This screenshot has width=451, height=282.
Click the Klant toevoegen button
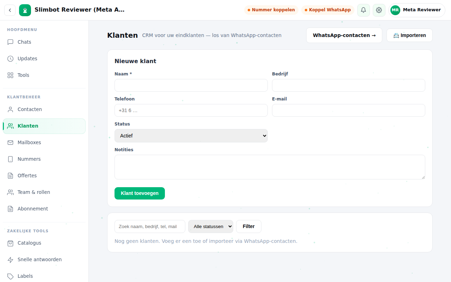click(140, 193)
